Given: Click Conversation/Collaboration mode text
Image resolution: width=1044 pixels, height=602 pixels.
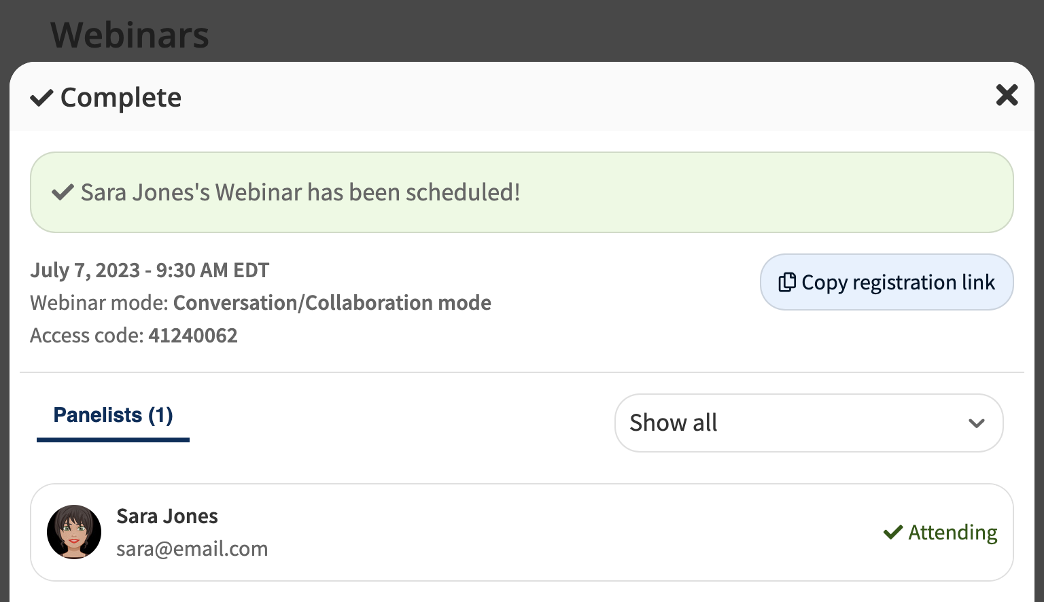Looking at the screenshot, I should tap(332, 303).
